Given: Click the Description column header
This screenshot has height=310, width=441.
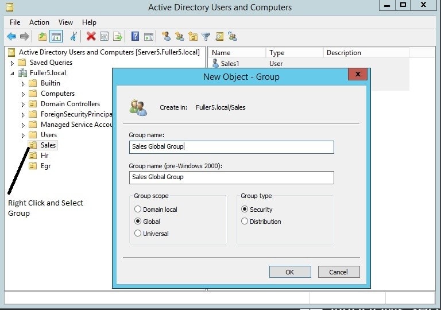Looking at the screenshot, I should pos(366,53).
